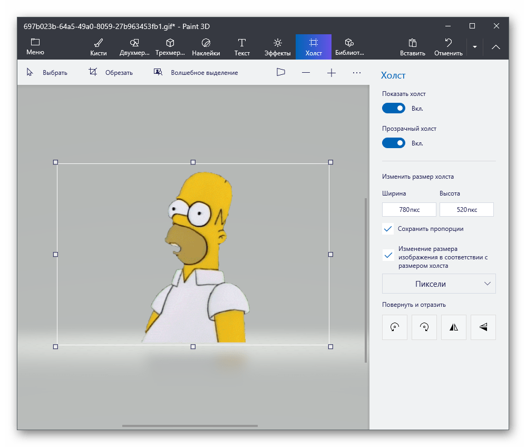Screen dimensions: 526x447
Task: Open the 3D shapes (Трехмер...) tool
Action: pyautogui.click(x=170, y=47)
